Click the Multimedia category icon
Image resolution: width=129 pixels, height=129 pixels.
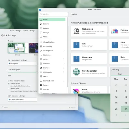41,72
